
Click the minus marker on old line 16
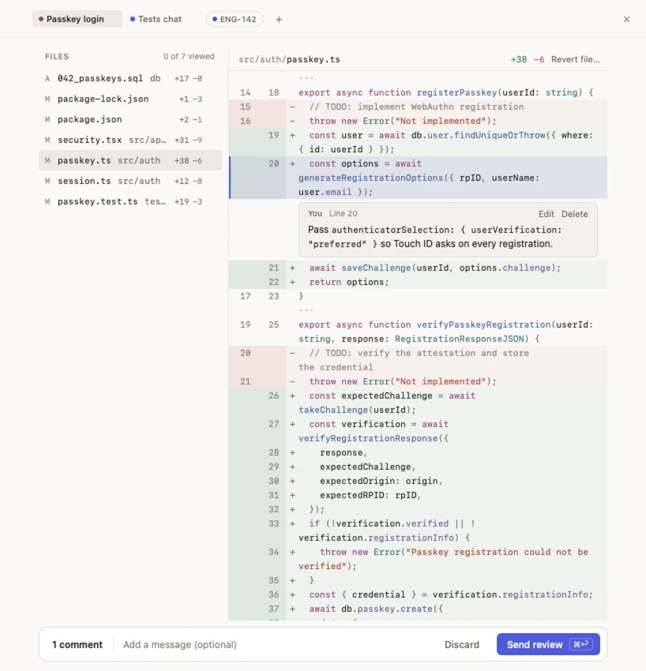click(x=292, y=121)
